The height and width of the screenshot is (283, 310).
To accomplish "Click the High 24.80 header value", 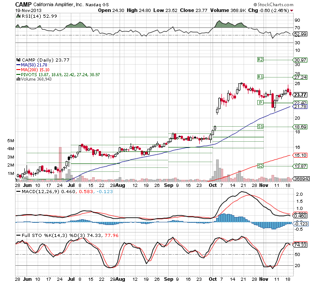I will [139, 10].
